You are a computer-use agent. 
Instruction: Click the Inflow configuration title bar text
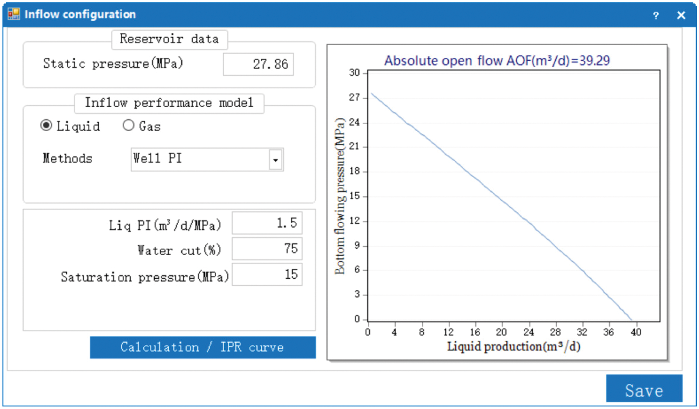click(x=80, y=14)
